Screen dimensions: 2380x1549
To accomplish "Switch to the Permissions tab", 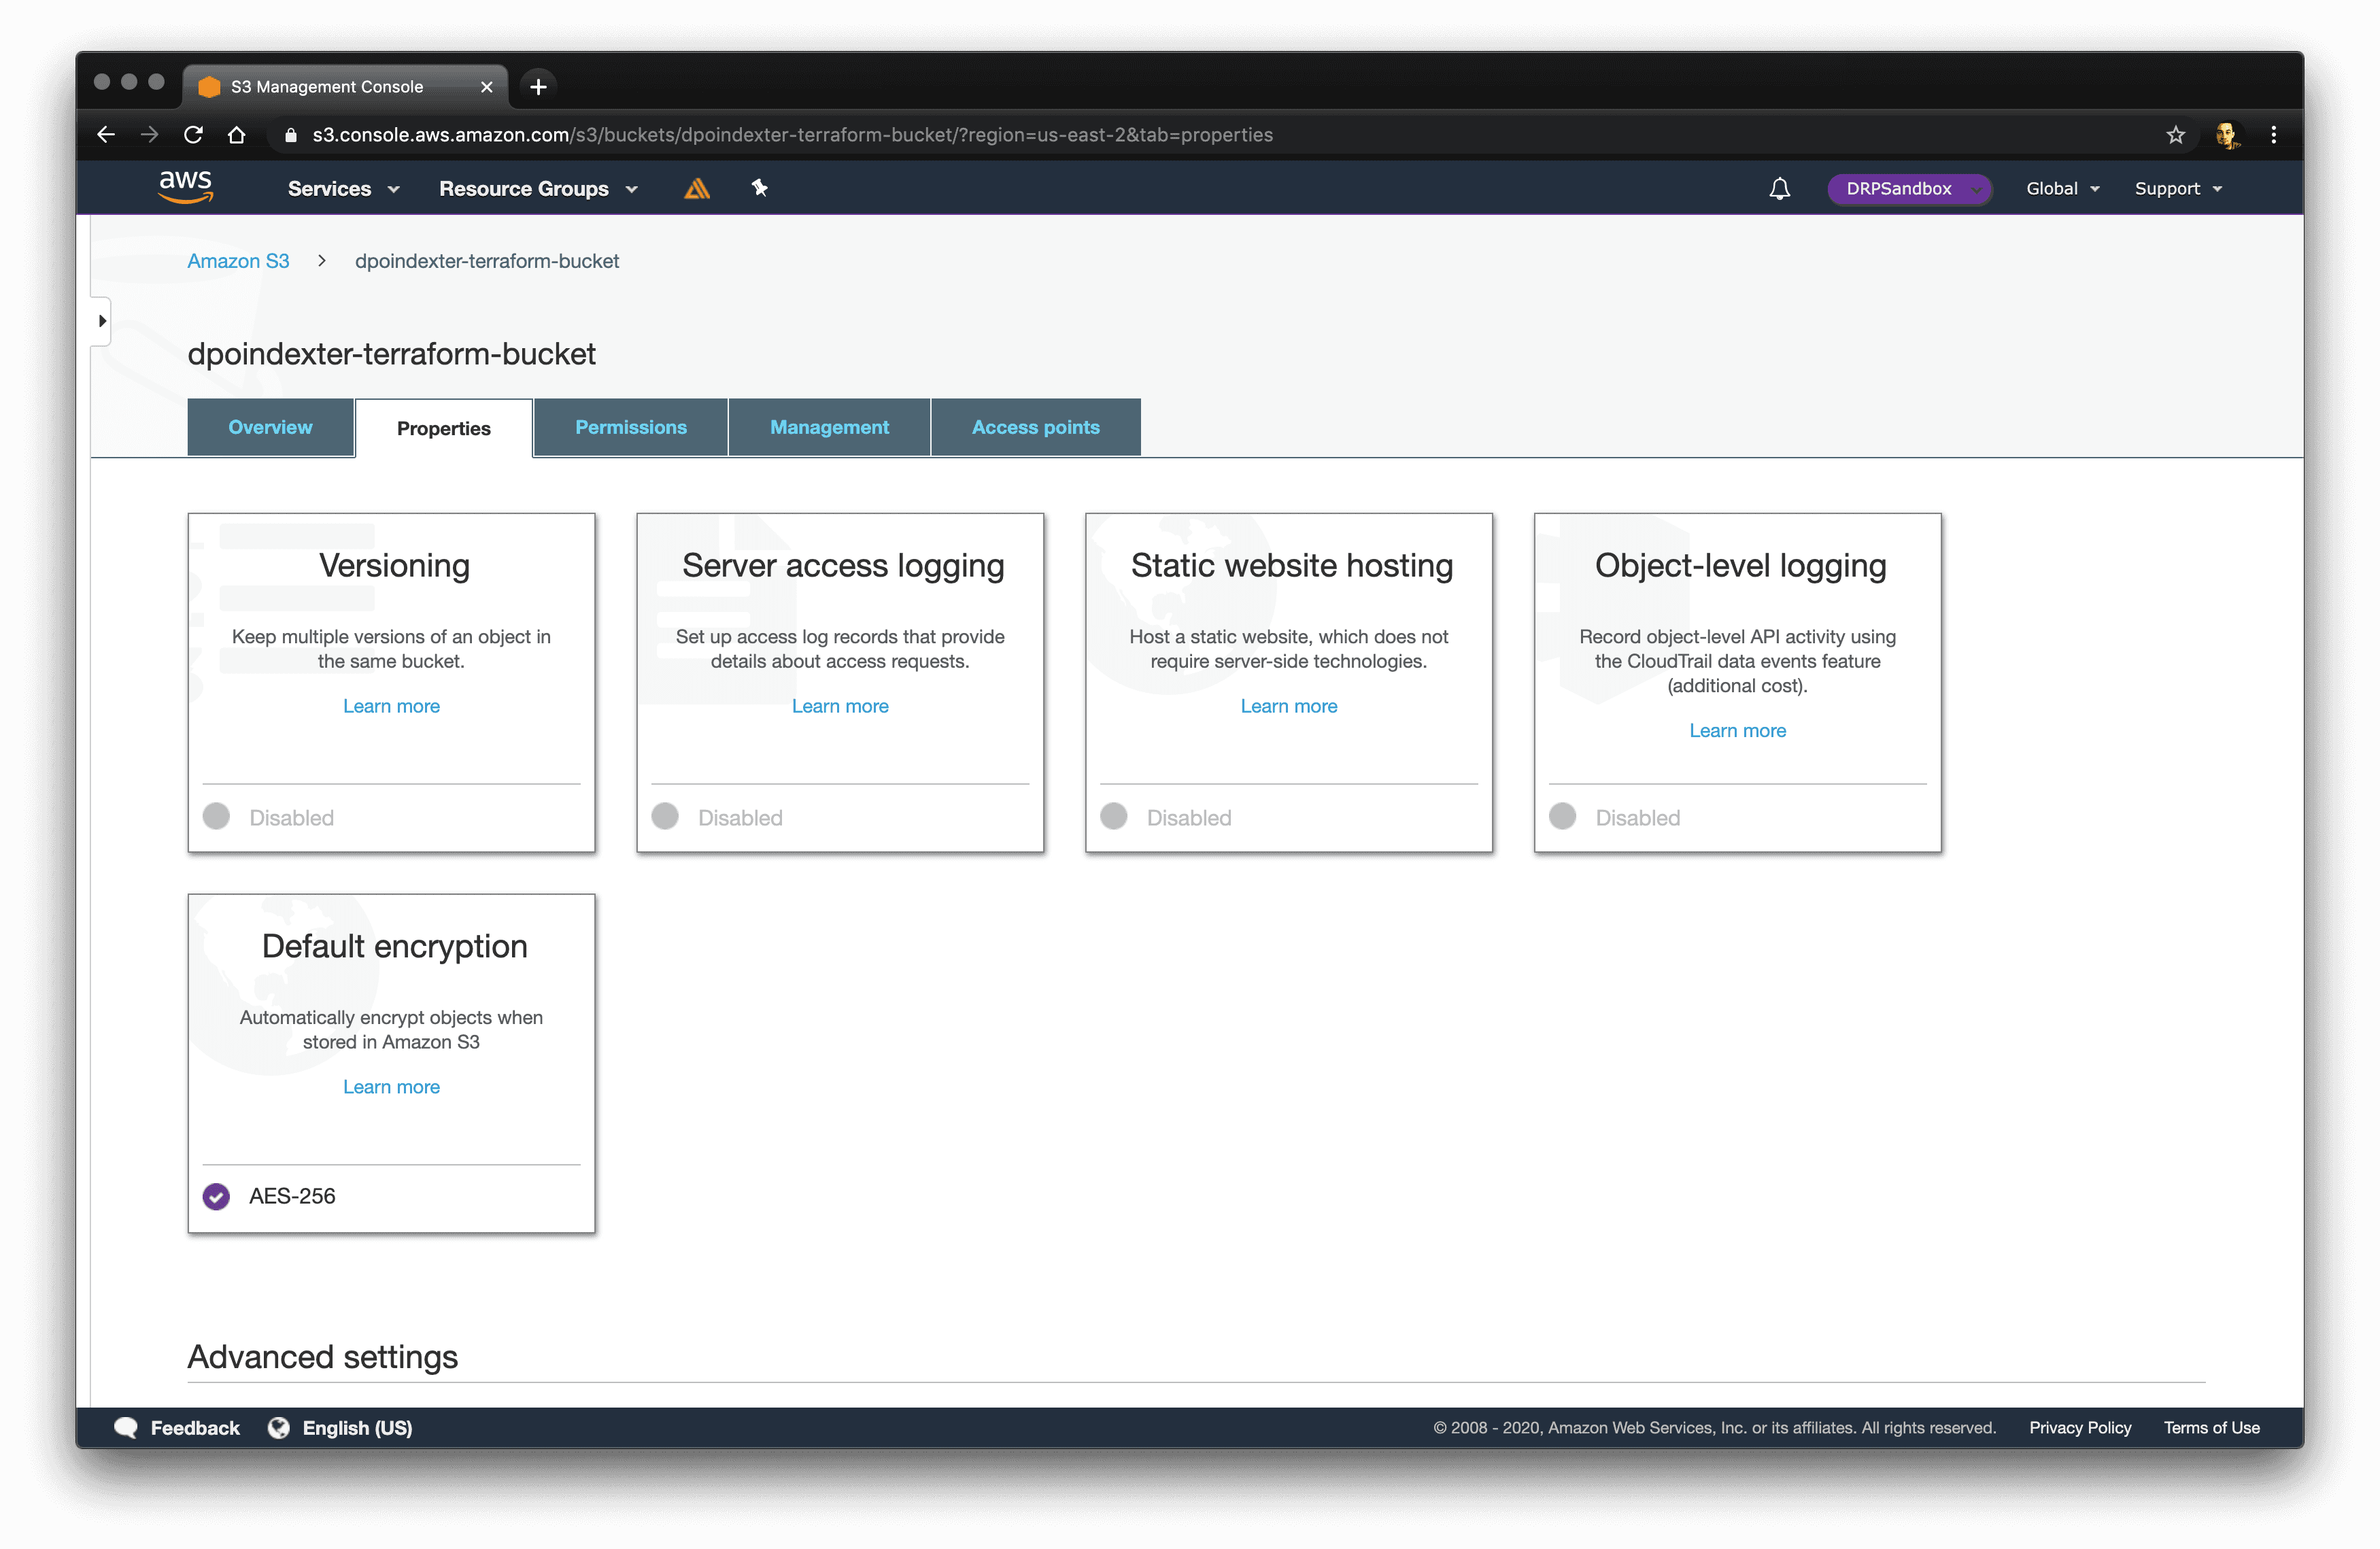I will pos(630,427).
